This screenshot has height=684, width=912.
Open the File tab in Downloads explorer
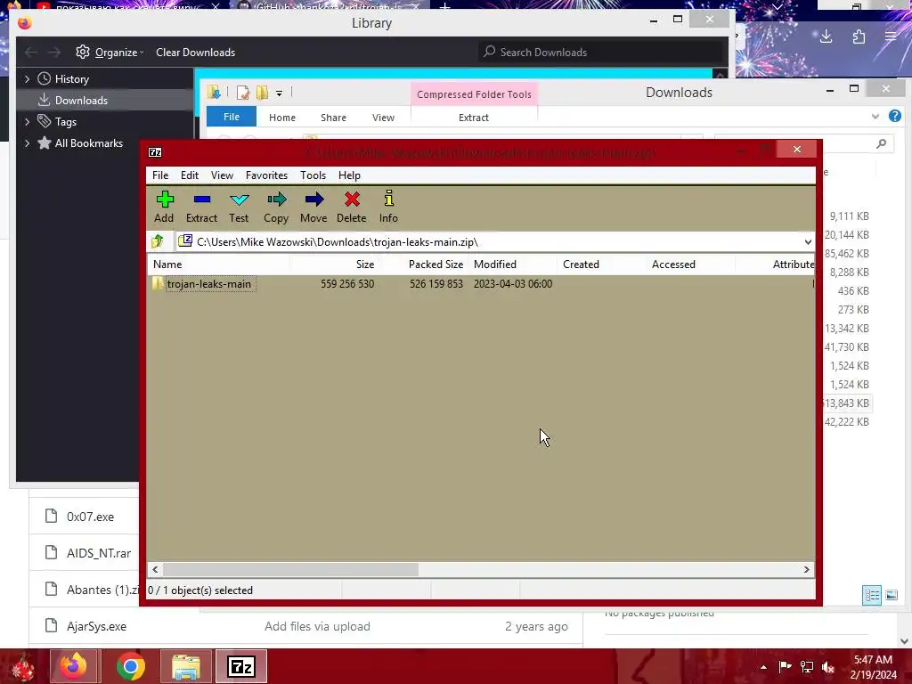pyautogui.click(x=232, y=117)
